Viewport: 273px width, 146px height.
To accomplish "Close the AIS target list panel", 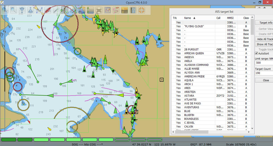I will coord(265,80).
